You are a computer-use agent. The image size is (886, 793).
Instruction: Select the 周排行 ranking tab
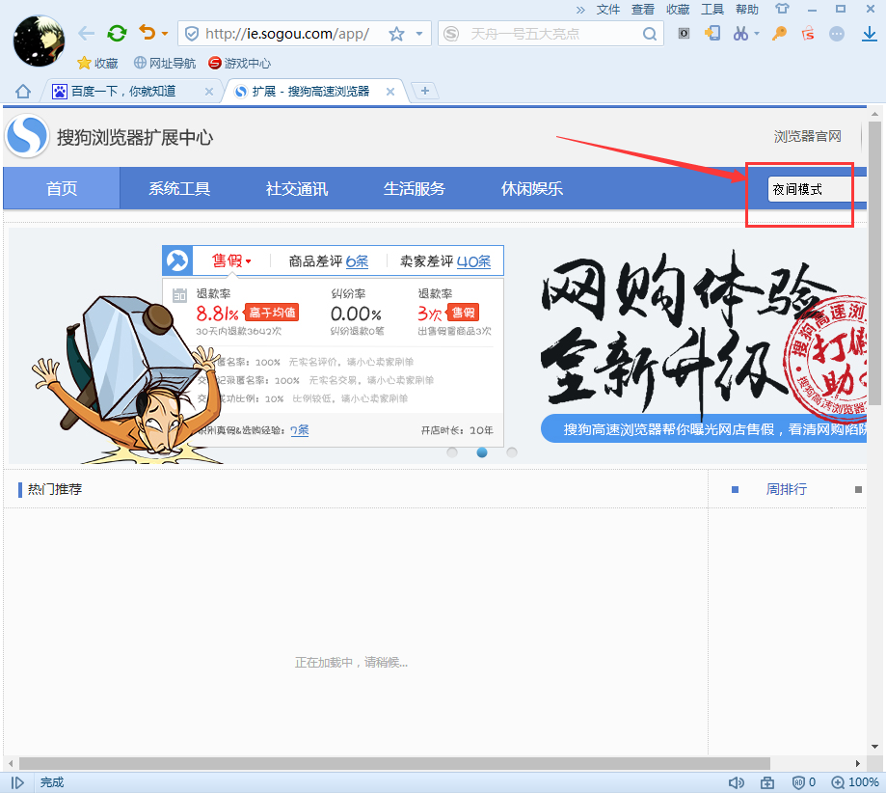tap(786, 489)
